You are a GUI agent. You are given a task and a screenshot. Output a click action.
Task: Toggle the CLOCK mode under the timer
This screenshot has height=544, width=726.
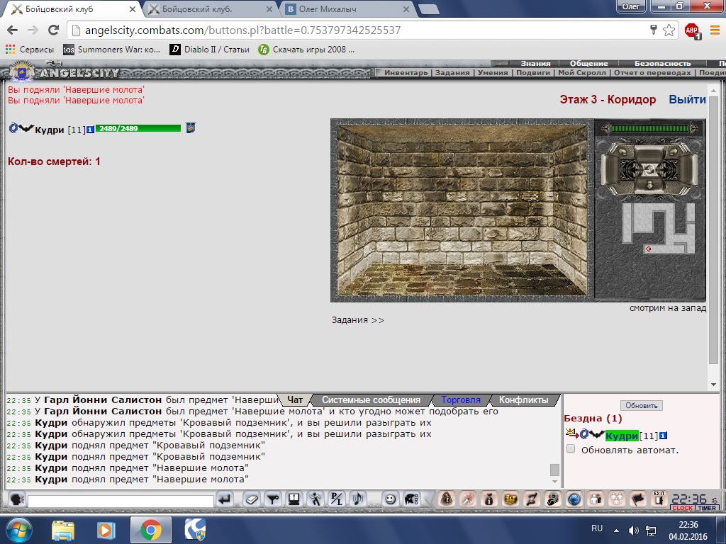tap(683, 508)
